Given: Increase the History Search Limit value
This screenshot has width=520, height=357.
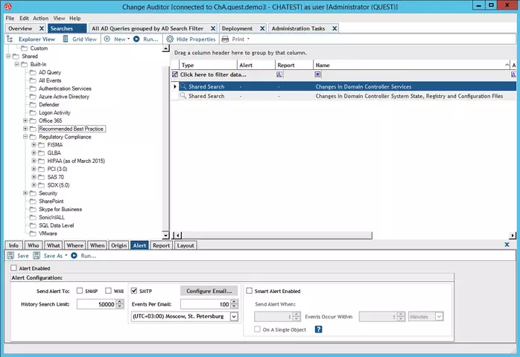Looking at the screenshot, I should 120,301.
